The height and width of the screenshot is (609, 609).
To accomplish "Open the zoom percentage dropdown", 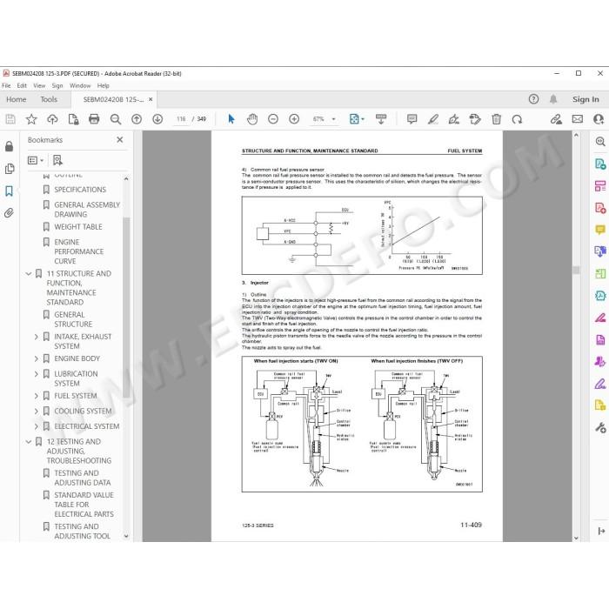I will pos(333,119).
